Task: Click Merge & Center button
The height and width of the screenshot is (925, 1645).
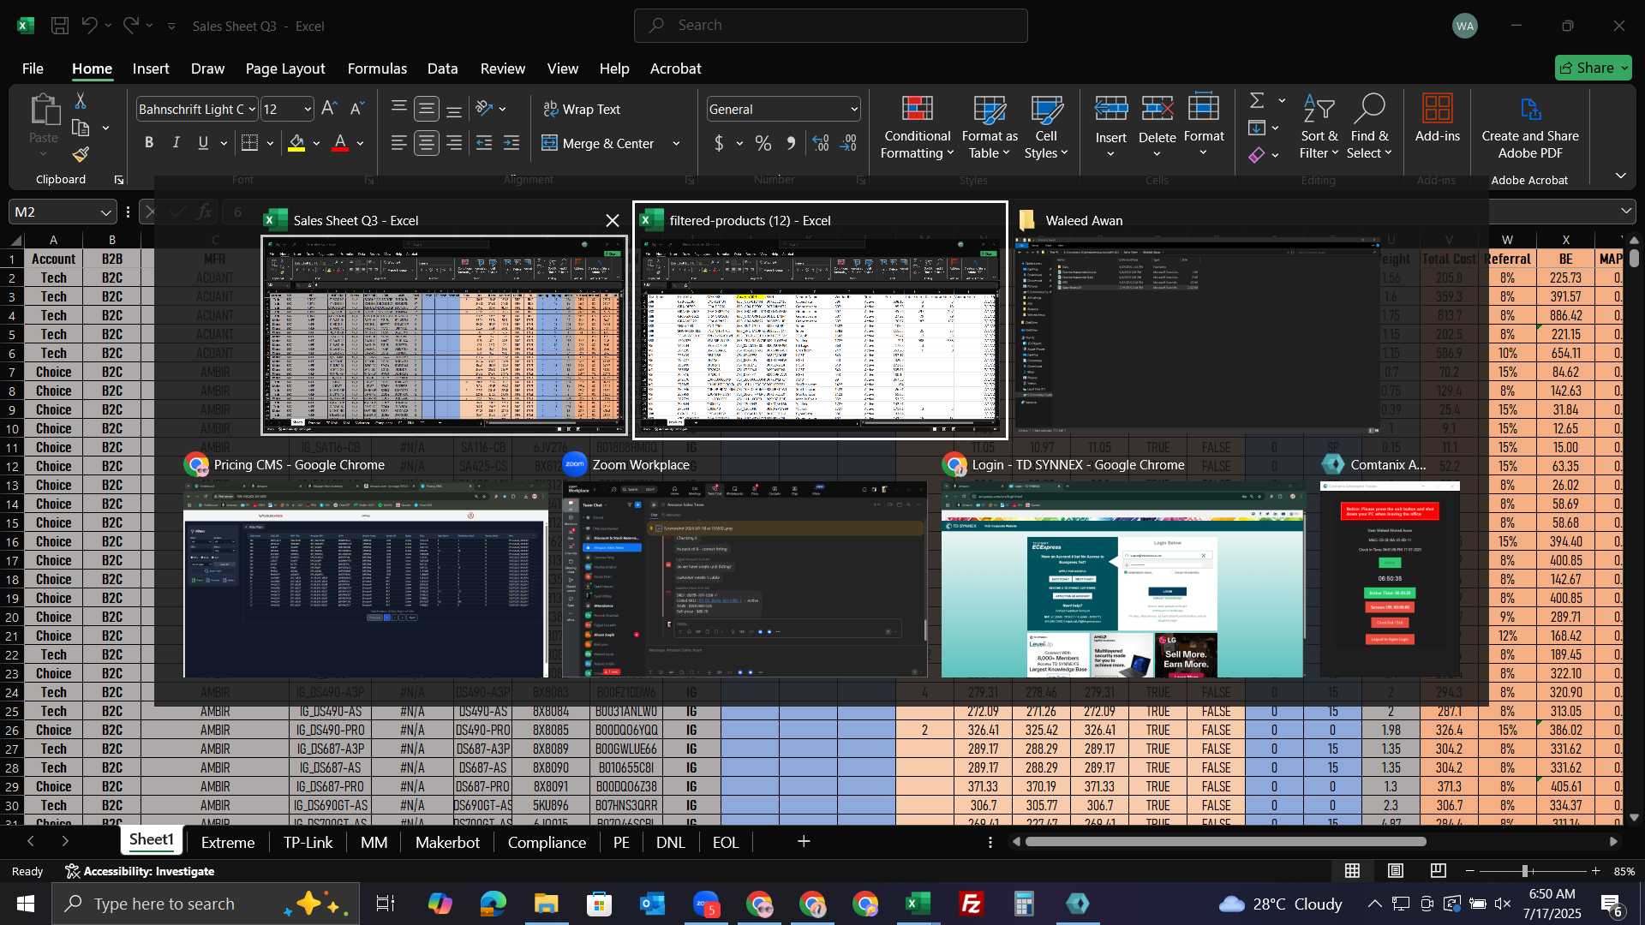Action: [598, 144]
